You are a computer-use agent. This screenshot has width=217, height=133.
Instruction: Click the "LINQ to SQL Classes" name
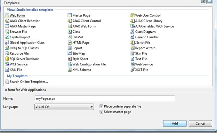tap(24, 48)
